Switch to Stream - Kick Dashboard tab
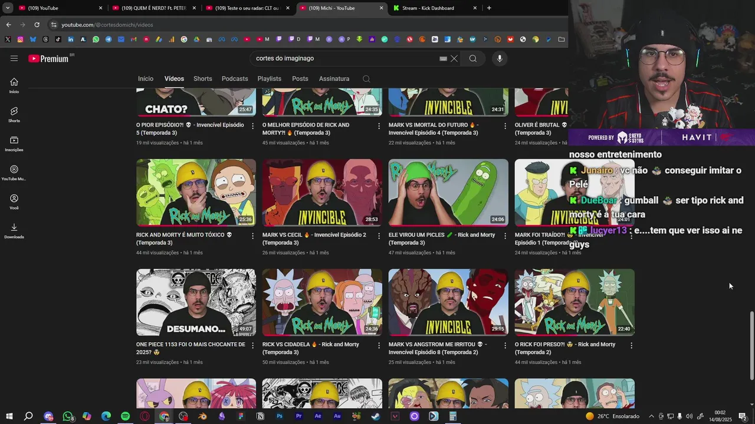 point(435,8)
